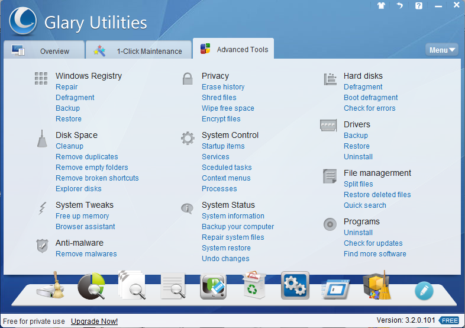Image resolution: width=465 pixels, height=328 pixels.
Task: Open Sceduled tasks link
Action: [x=227, y=168]
